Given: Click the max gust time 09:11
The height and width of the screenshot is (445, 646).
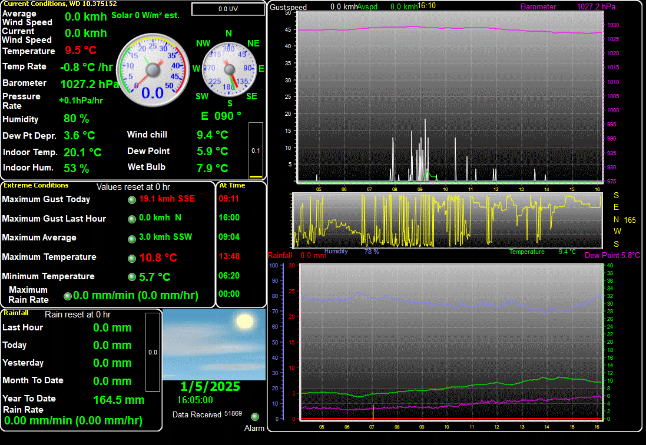Looking at the screenshot, I should pyautogui.click(x=228, y=199).
